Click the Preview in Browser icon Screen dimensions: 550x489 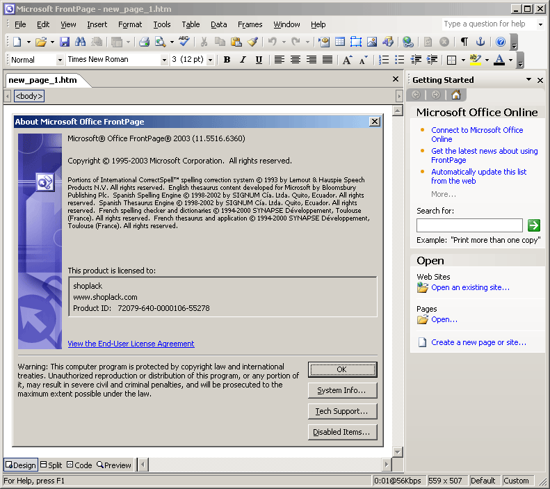point(161,42)
